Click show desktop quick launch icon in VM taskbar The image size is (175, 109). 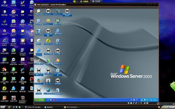point(51,100)
